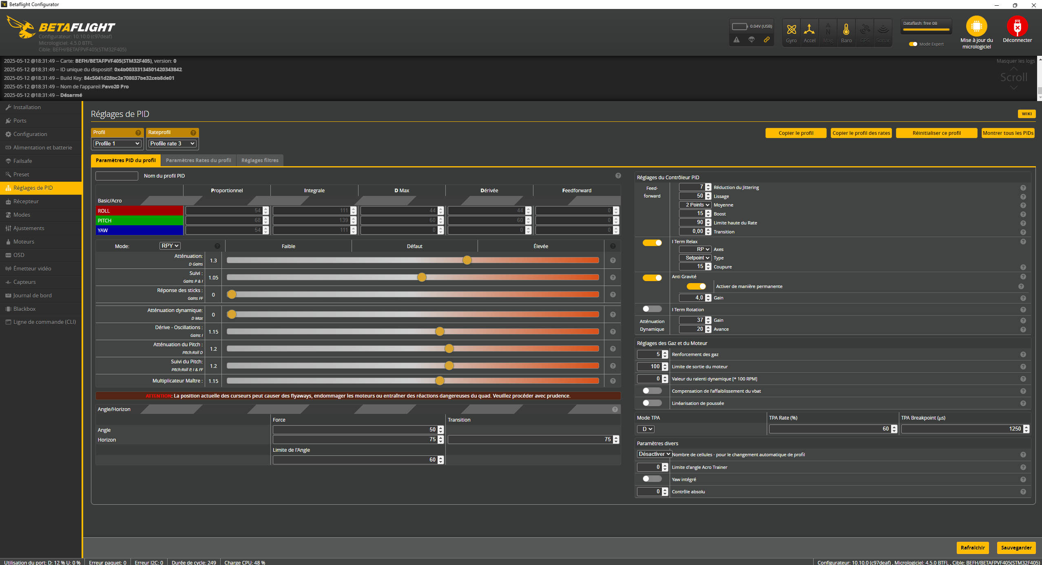Screen dimensions: 1042x565
Task: Enable the I Term Rotation switch
Action: point(652,309)
